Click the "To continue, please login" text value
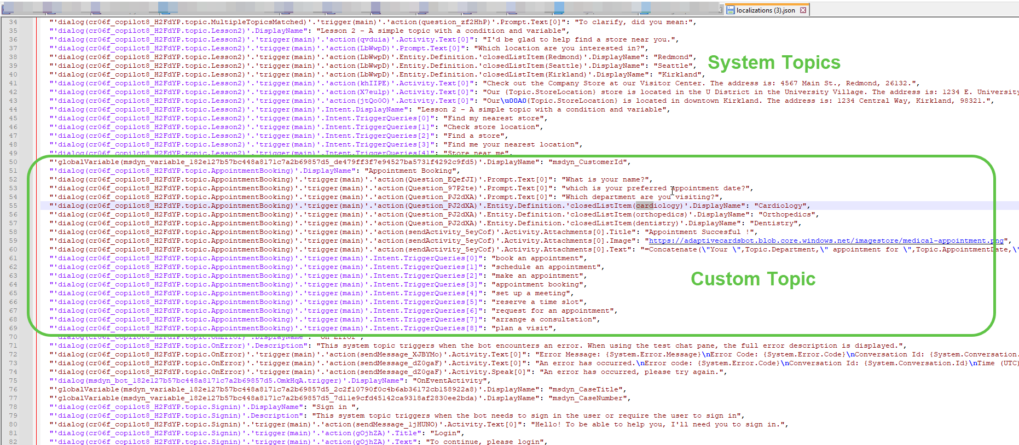 [x=485, y=441]
